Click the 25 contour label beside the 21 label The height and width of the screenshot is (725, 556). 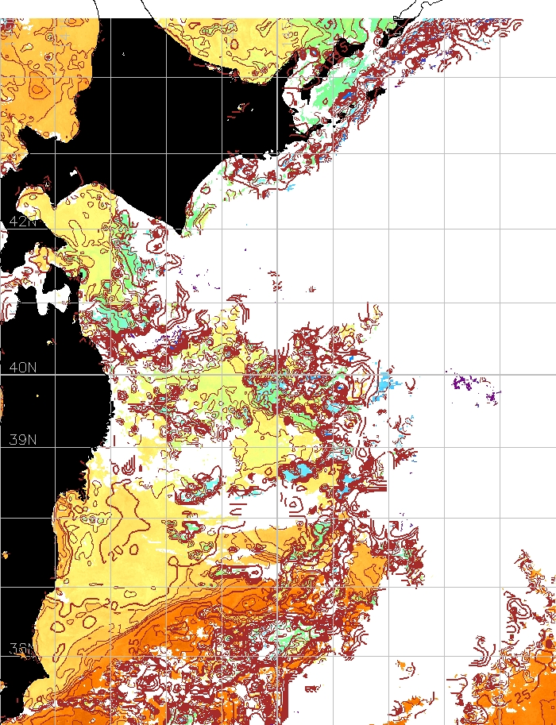point(133,645)
